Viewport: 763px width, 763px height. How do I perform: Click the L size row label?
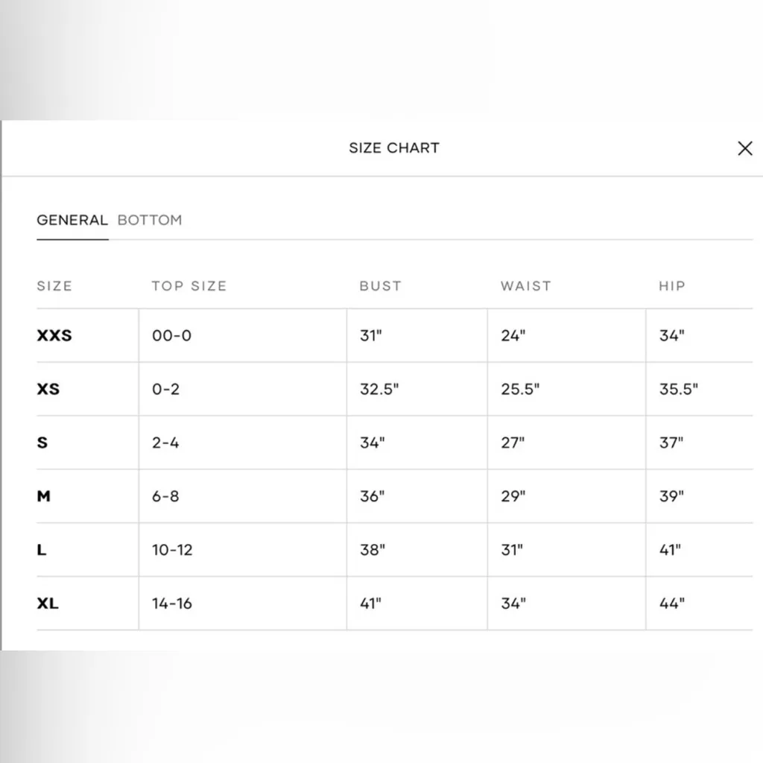[x=42, y=550]
